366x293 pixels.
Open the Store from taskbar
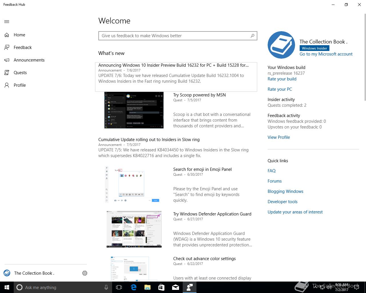[x=161, y=287]
